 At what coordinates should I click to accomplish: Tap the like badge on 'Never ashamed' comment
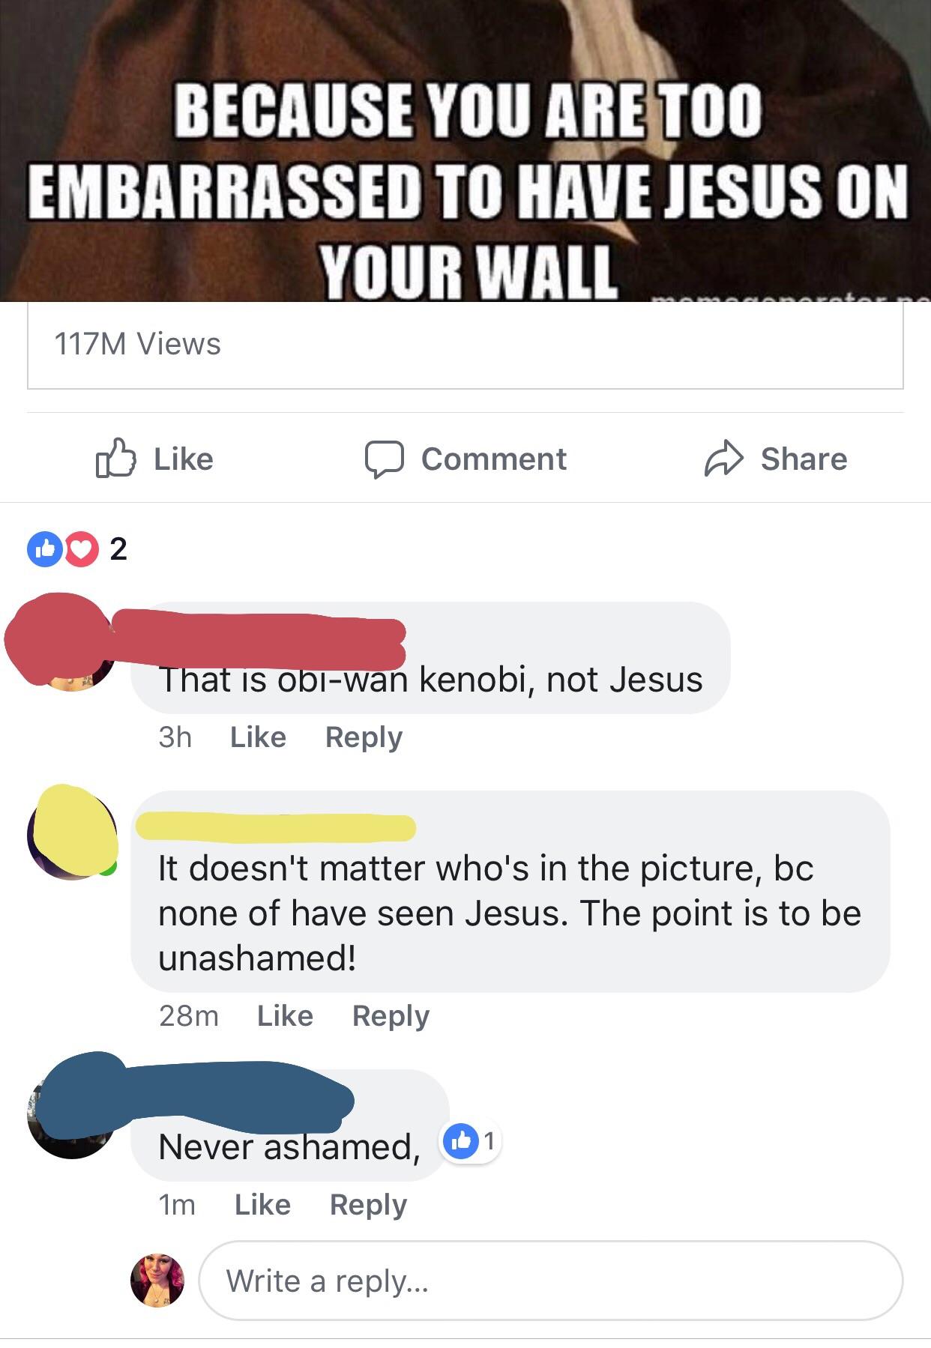pos(471,1141)
